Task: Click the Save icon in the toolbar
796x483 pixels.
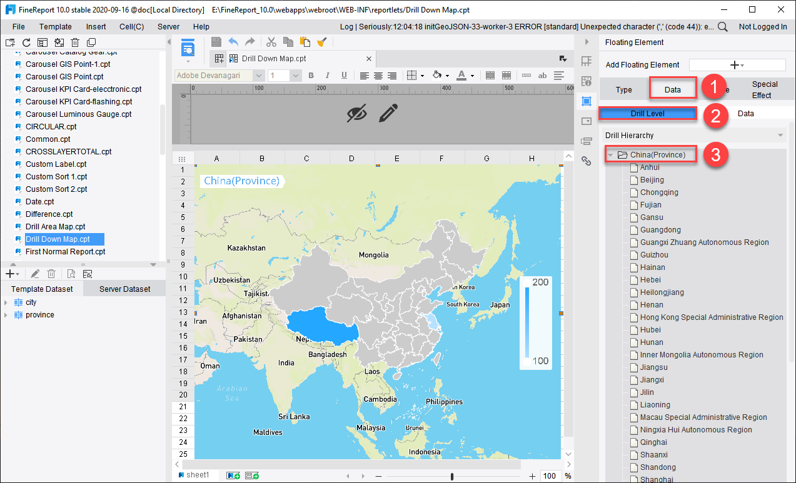Action: pos(216,42)
